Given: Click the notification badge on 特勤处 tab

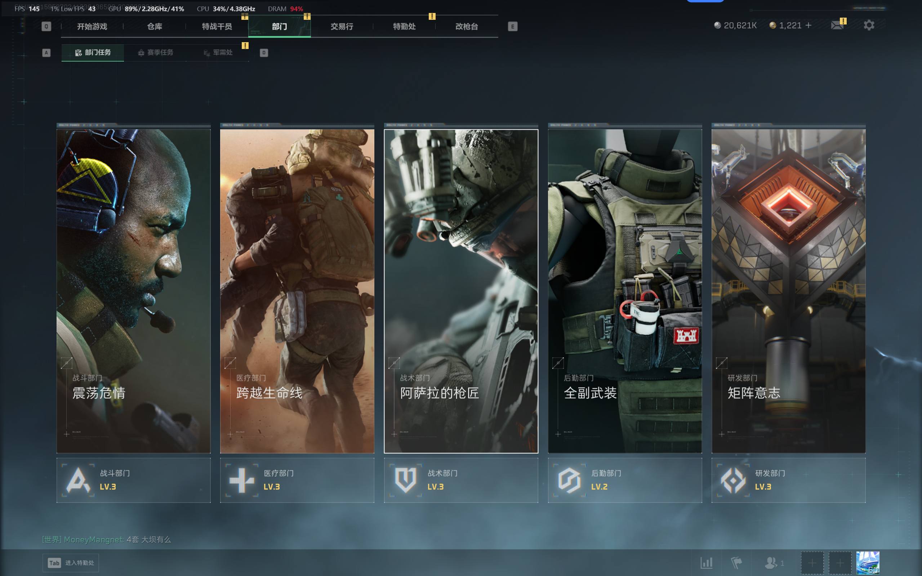Looking at the screenshot, I should click(432, 16).
